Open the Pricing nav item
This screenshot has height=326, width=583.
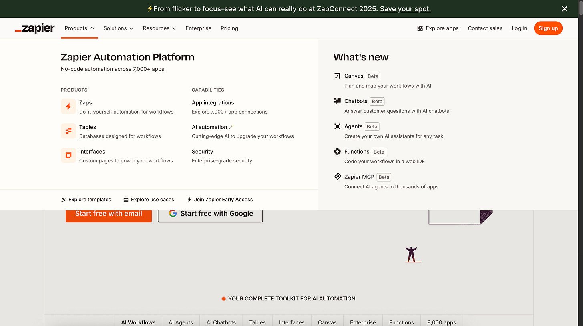(x=229, y=28)
